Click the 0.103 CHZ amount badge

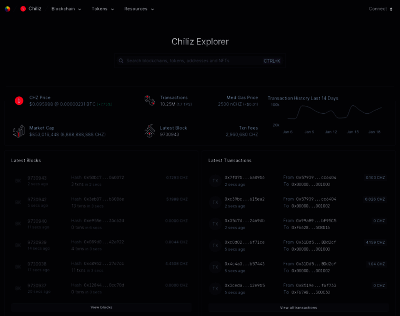point(375,177)
